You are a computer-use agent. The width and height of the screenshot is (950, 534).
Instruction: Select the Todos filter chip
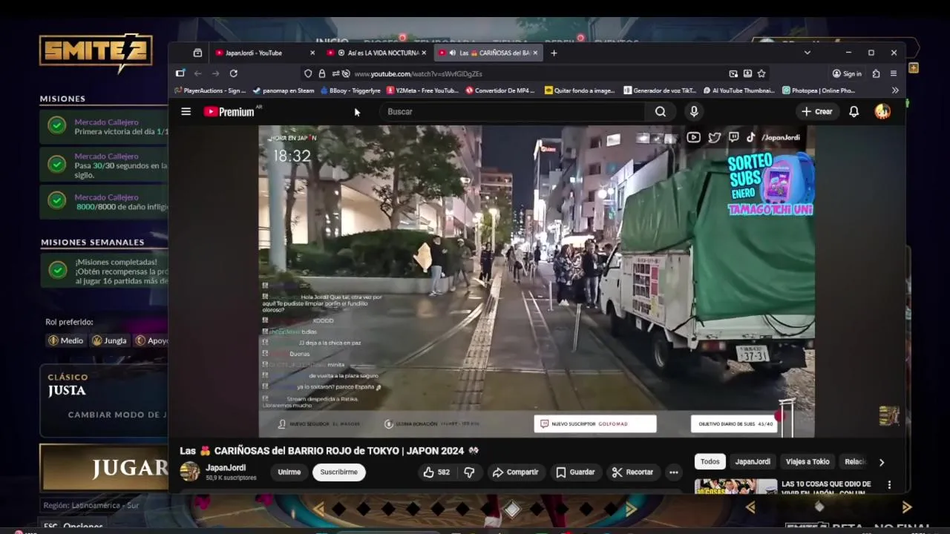tap(710, 461)
